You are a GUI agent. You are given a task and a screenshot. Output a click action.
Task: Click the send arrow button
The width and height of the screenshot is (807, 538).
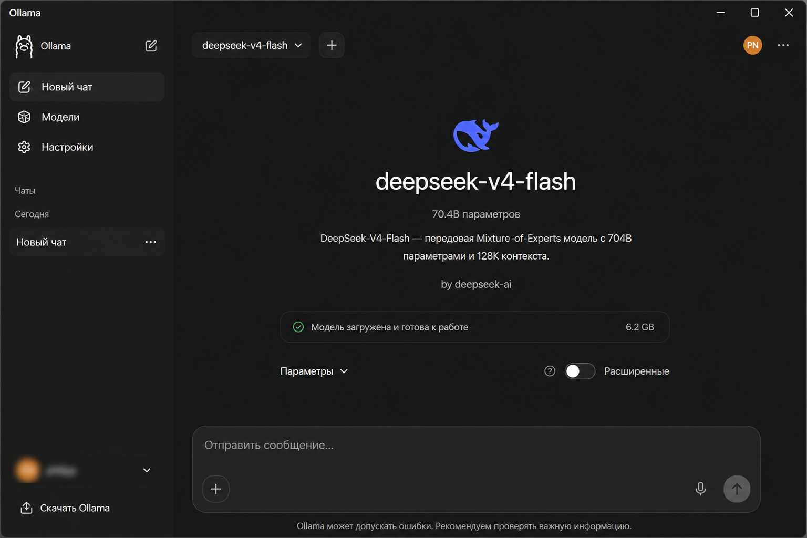click(737, 489)
